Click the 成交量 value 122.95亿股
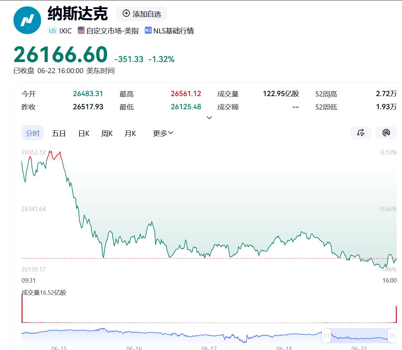402x350 pixels. coord(281,94)
